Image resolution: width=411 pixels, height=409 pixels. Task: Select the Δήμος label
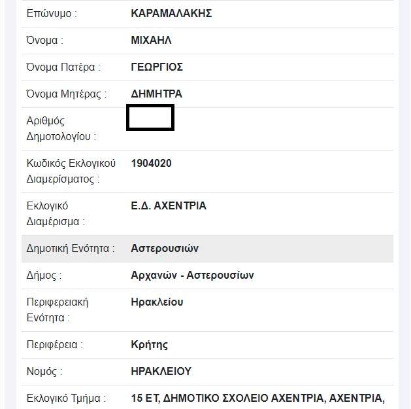coord(44,276)
